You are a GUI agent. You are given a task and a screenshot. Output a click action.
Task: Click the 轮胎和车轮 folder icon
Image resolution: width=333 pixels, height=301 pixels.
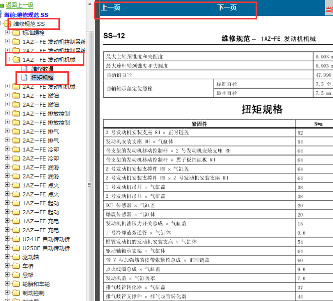(x=16, y=284)
